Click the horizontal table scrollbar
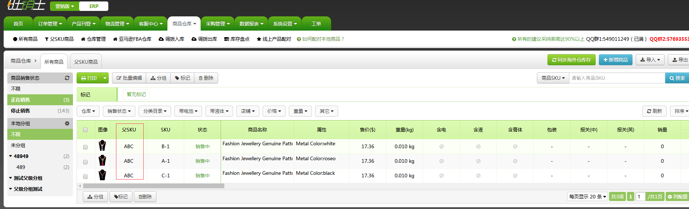The width and height of the screenshot is (689, 209). pos(154,186)
